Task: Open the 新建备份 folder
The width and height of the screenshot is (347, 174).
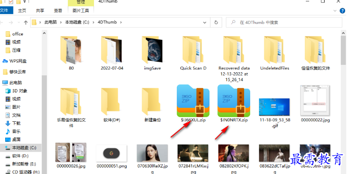Action: (x=152, y=105)
